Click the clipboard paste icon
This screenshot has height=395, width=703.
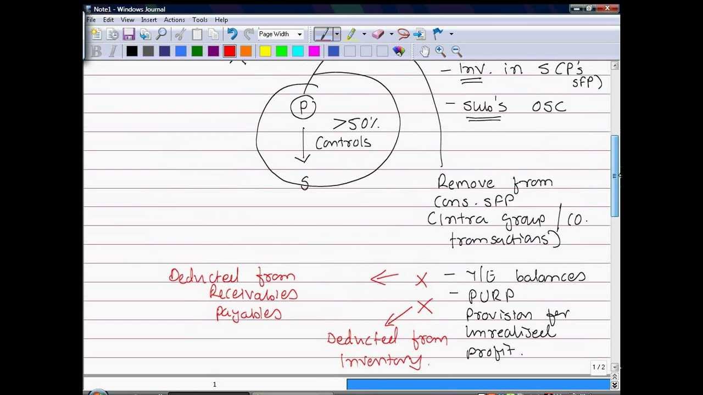[197, 34]
